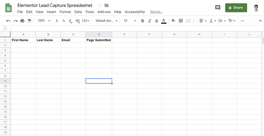Toggle bold formatting

point(143,21)
